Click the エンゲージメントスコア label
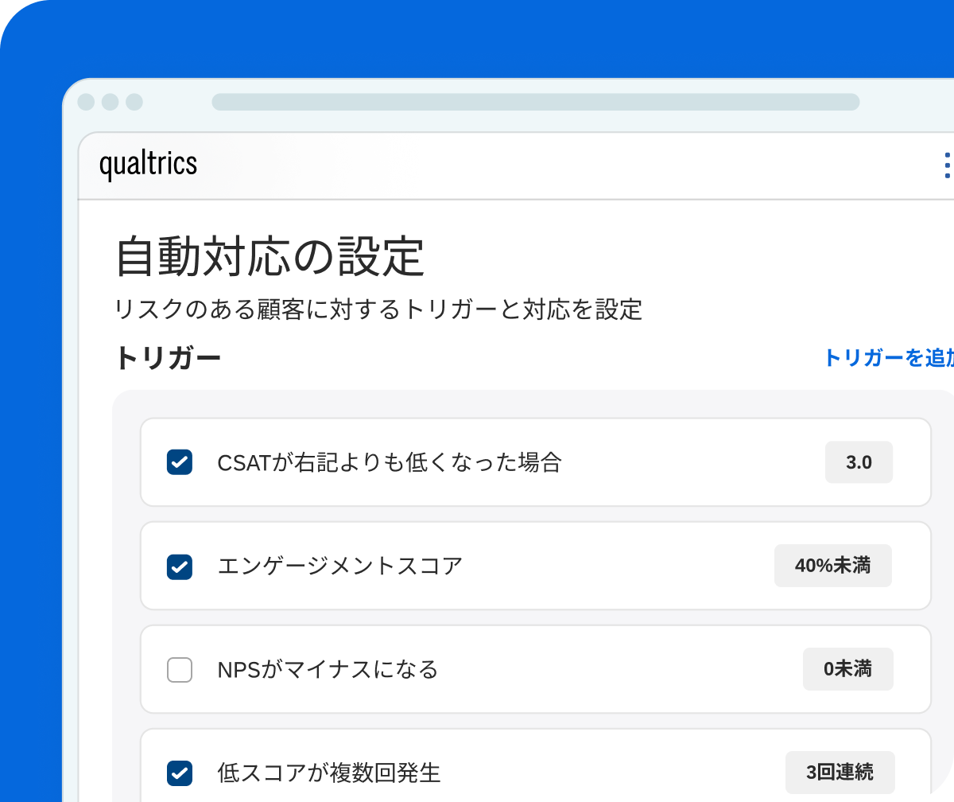Viewport: 954px width, 802px height. 339,566
